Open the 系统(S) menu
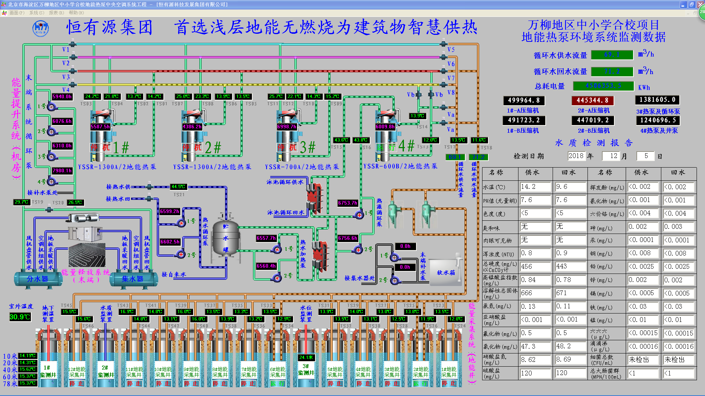 coord(36,13)
